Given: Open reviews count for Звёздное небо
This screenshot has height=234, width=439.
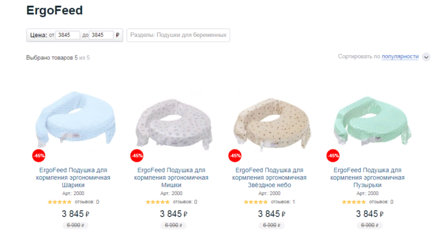Looking at the screenshot, I should click(283, 202).
